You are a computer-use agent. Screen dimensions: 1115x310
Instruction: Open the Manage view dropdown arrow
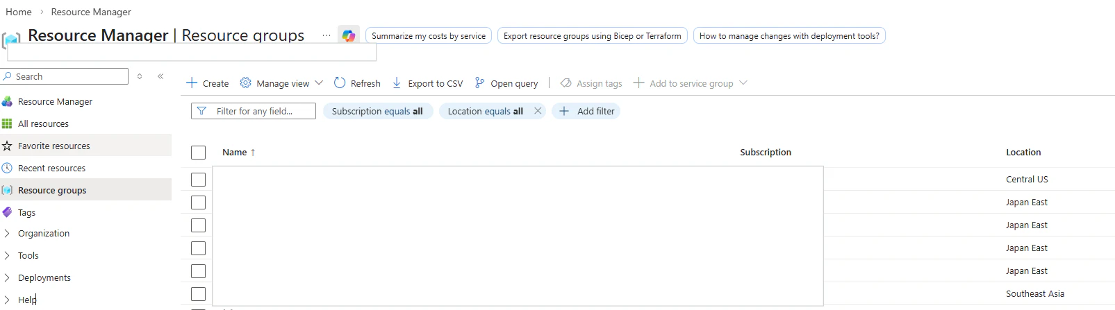click(x=319, y=83)
